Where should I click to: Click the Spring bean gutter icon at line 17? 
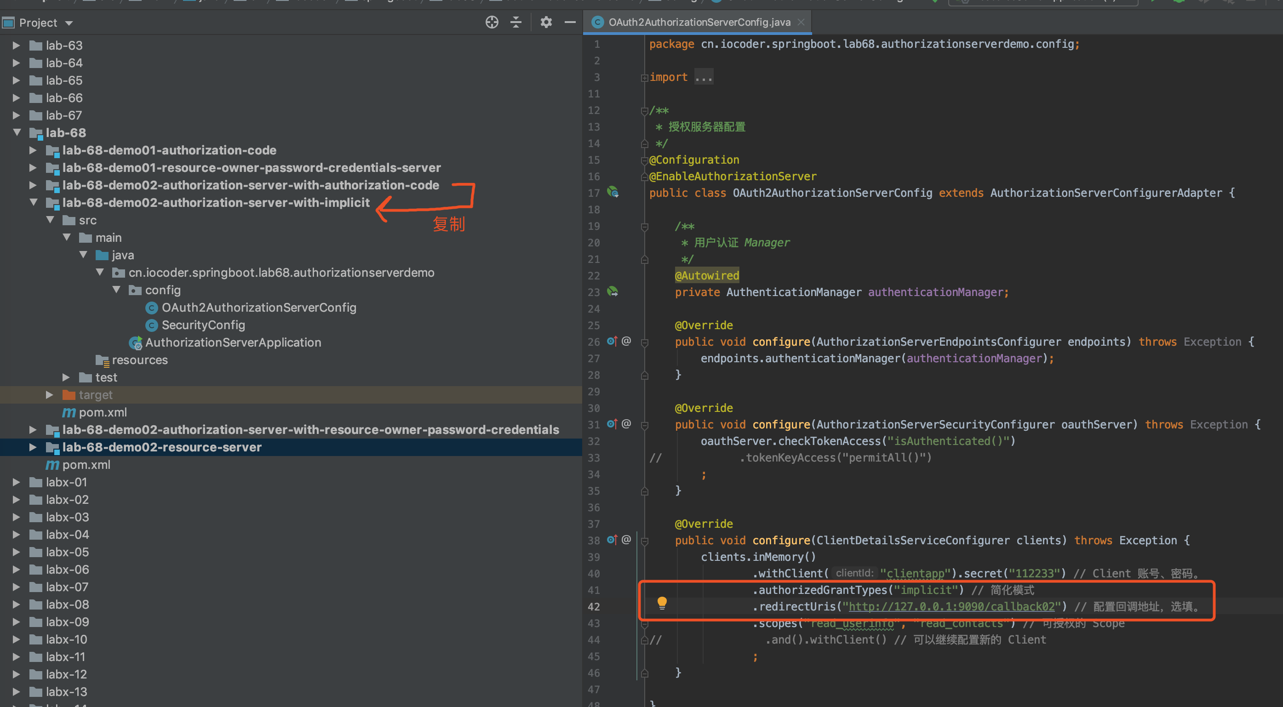613,192
